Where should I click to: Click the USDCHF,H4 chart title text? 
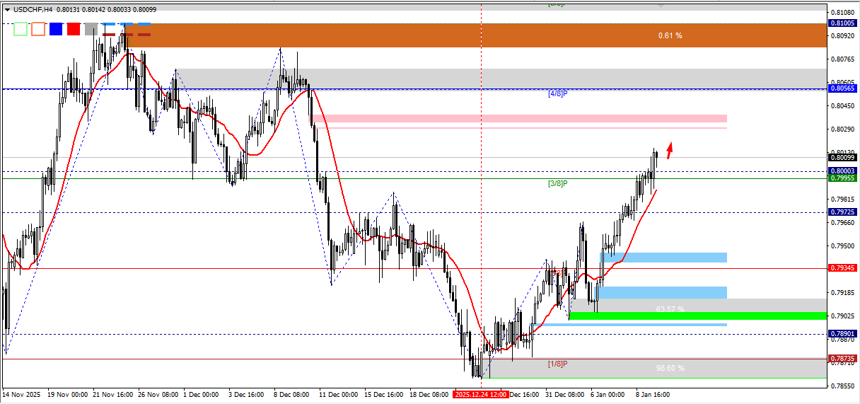coord(32,9)
